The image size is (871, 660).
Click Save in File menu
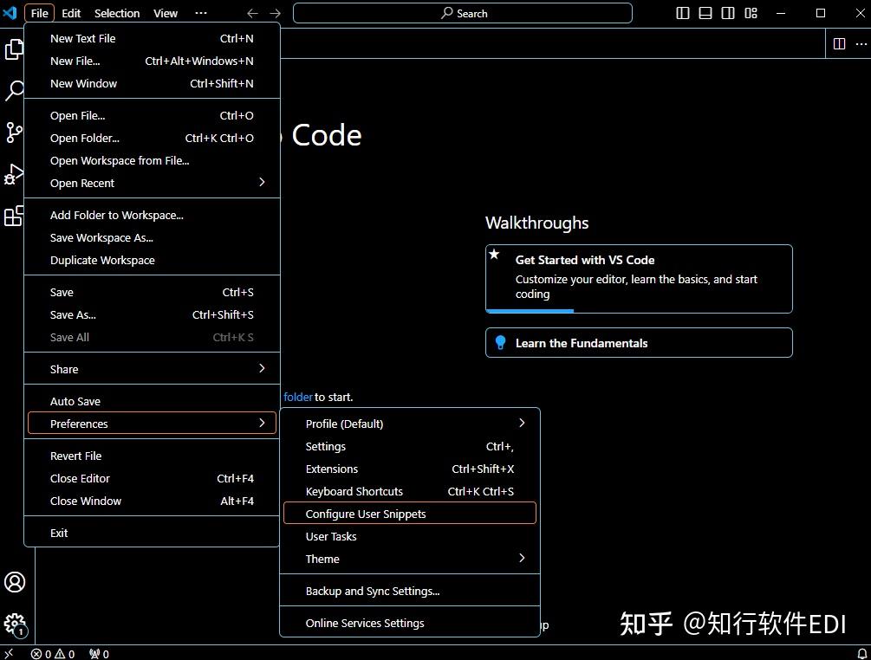click(152, 293)
